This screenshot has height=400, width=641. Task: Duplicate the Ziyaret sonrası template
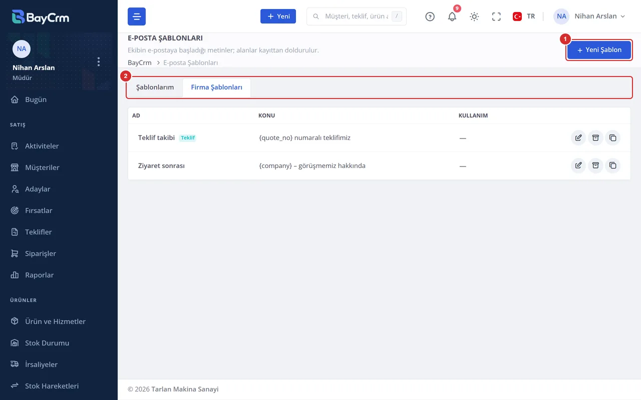click(612, 165)
